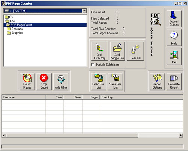Click the Total Files Counted label
The image size is (188, 151).
(103, 29)
